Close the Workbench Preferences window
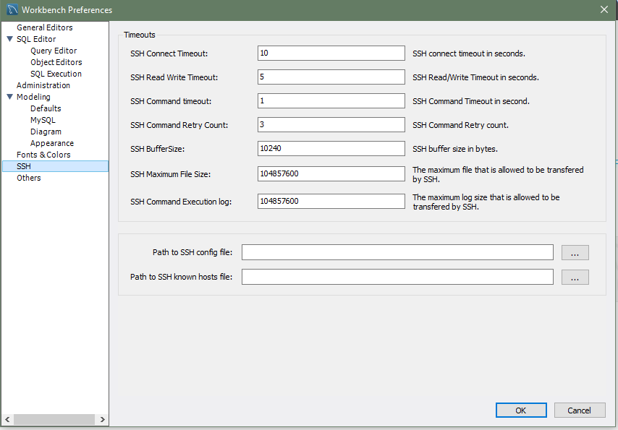618x430 pixels. pos(604,9)
